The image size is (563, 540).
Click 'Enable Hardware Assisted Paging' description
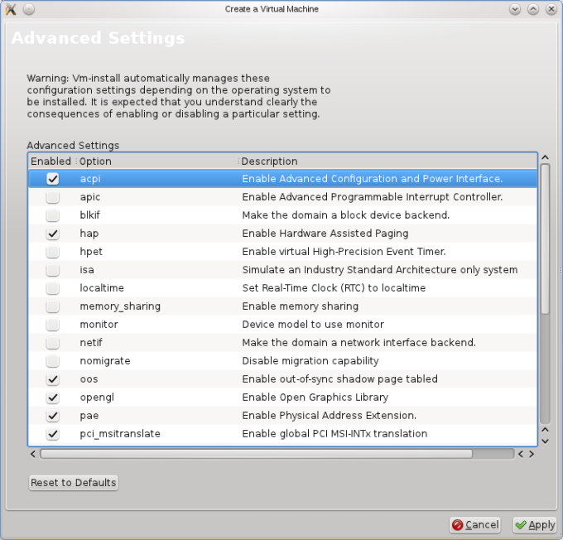[x=325, y=234]
